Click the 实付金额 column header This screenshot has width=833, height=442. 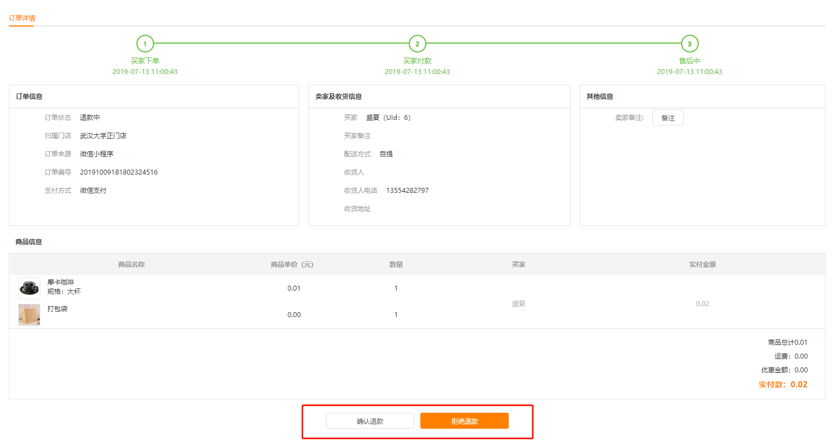point(702,265)
